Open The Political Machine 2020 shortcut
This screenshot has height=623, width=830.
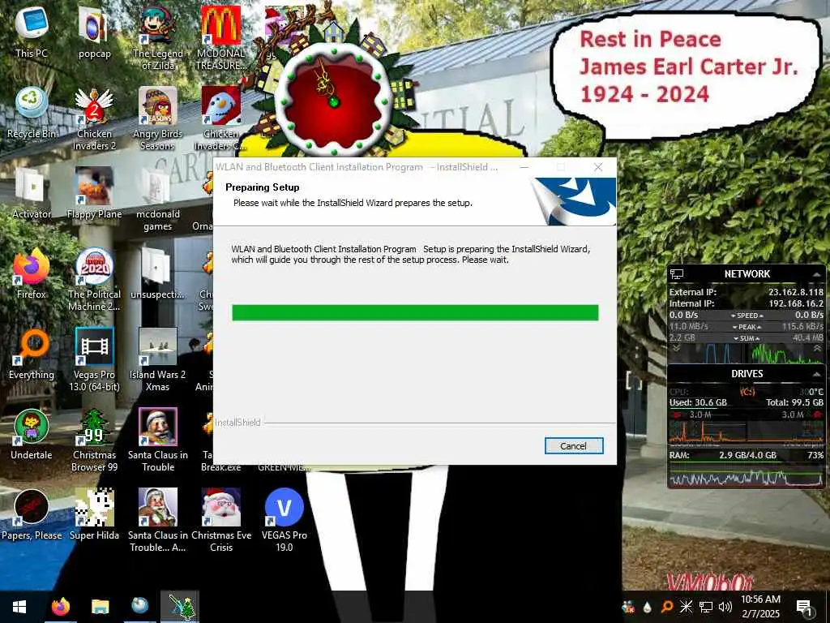tap(94, 279)
